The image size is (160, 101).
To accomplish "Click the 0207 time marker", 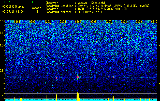I will pyautogui.click(x=109, y=22).
